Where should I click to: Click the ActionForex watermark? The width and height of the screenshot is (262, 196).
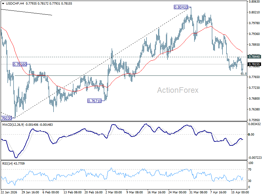(178, 90)
